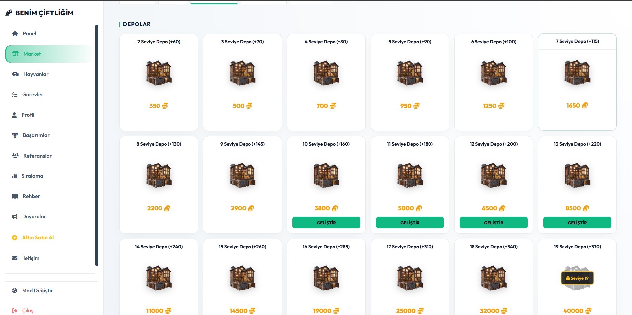The width and height of the screenshot is (632, 315).
Task: Click the Sıralama bar chart icon
Action: 14,176
